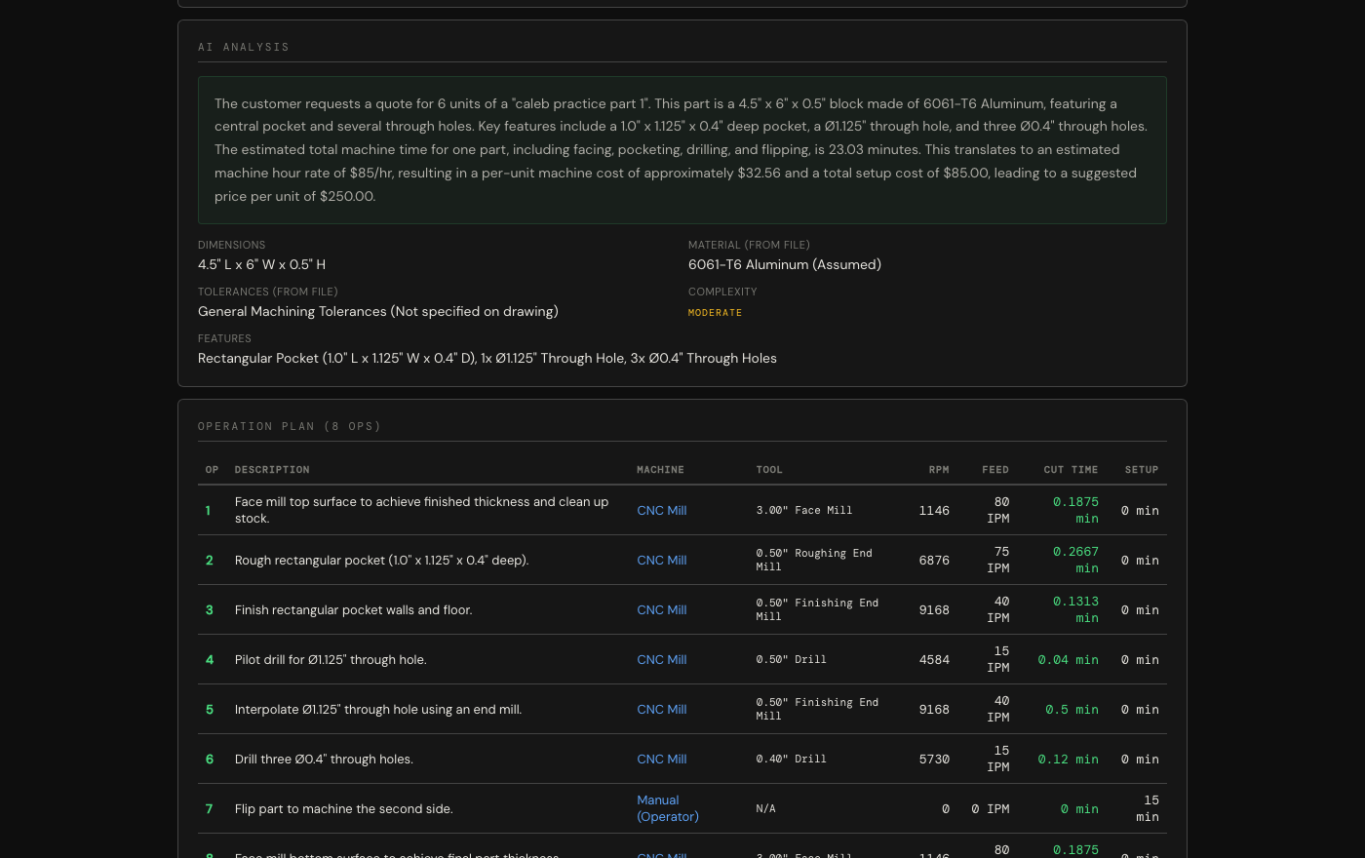Screen dimensions: 1365x858
Task: Click tool N/A in flip part row
Action: click(x=765, y=808)
